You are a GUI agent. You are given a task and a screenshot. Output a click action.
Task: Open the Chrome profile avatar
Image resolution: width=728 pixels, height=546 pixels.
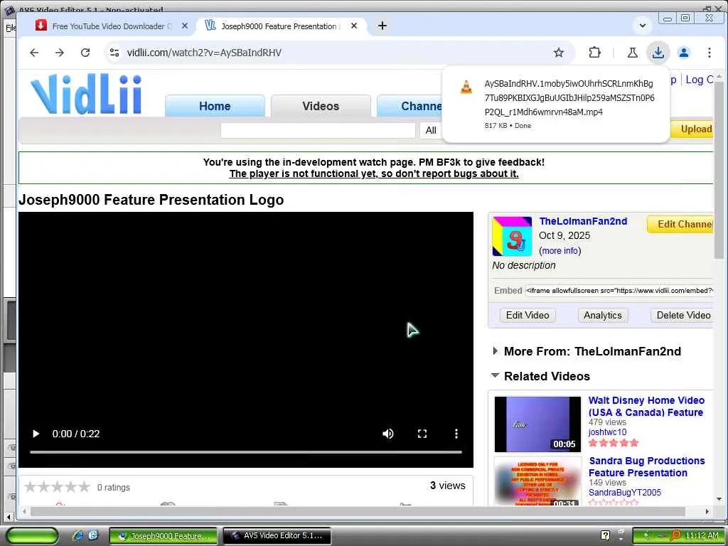(683, 53)
